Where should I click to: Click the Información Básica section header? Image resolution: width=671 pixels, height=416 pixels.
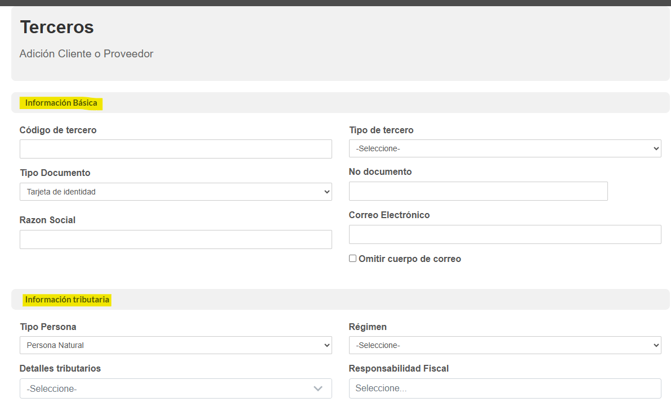[x=61, y=103]
